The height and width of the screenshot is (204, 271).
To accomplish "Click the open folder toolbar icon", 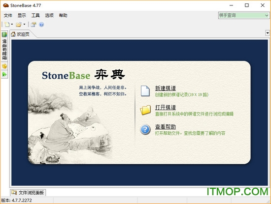I will pyautogui.click(x=19, y=25).
